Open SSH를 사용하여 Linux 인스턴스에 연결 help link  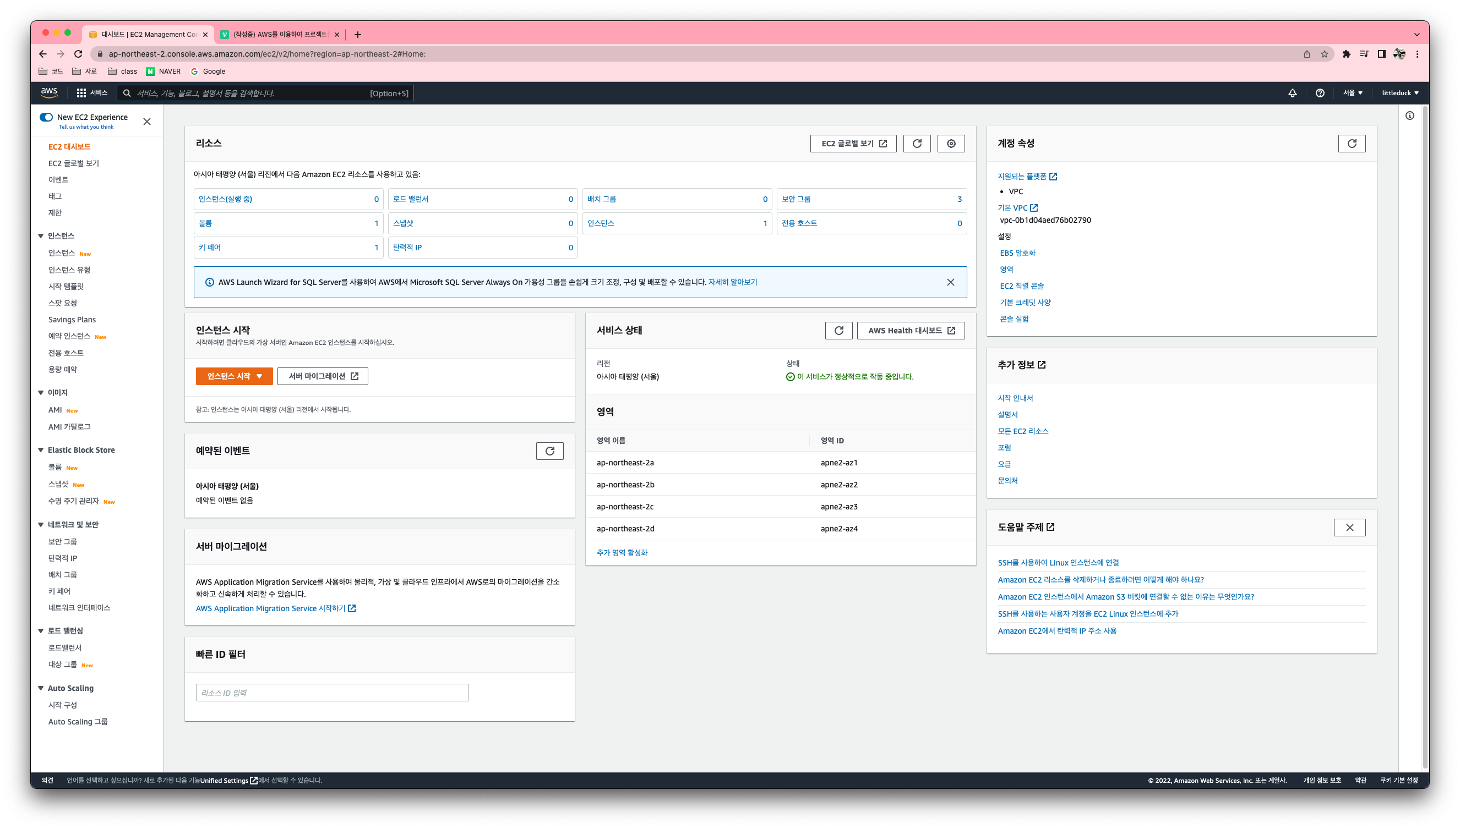(x=1058, y=563)
